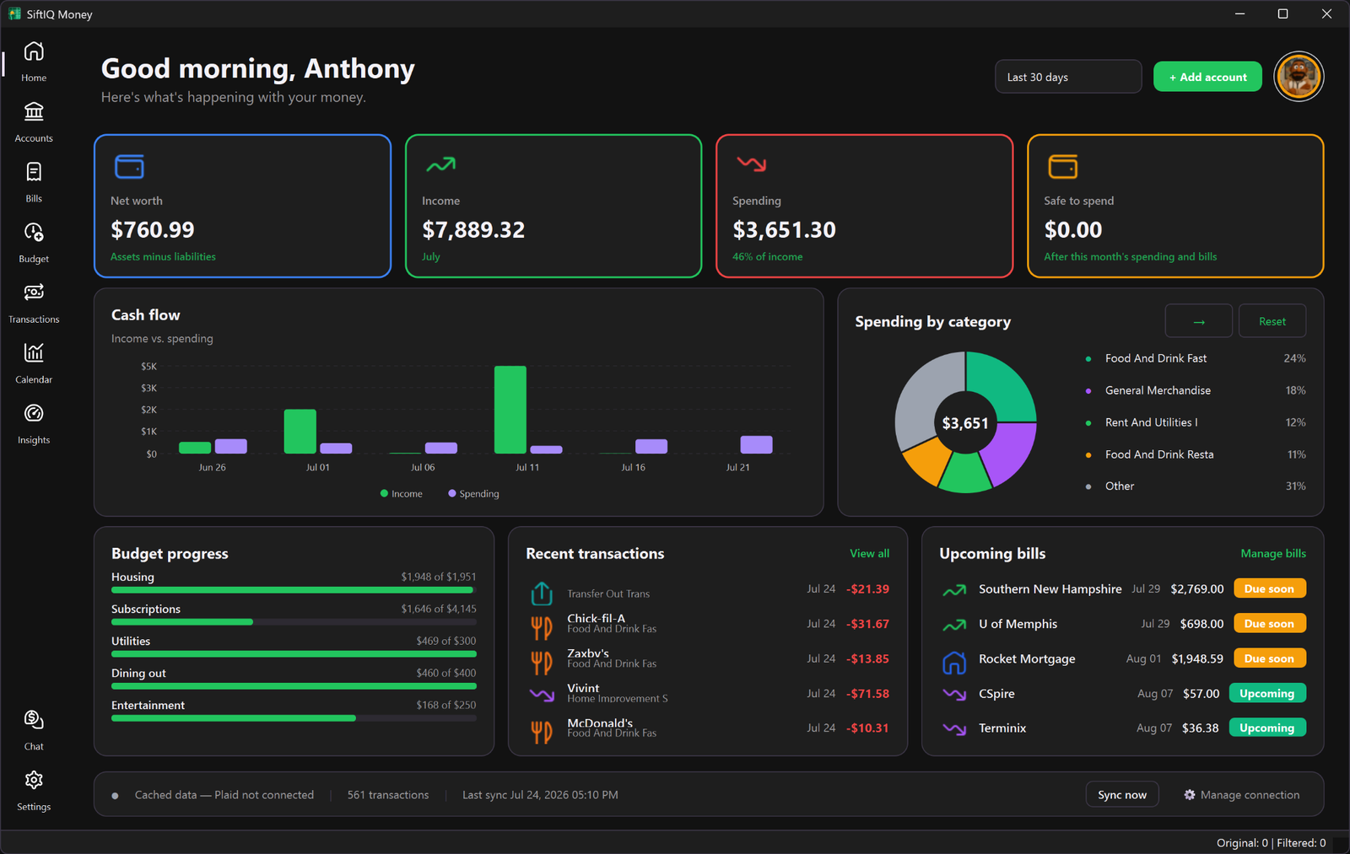The width and height of the screenshot is (1350, 854).
Task: Click the Terminix bill icon
Action: tap(954, 729)
